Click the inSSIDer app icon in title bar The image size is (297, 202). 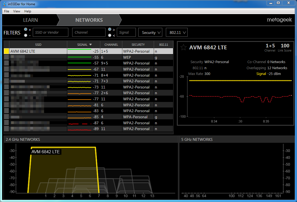[x=4, y=4]
